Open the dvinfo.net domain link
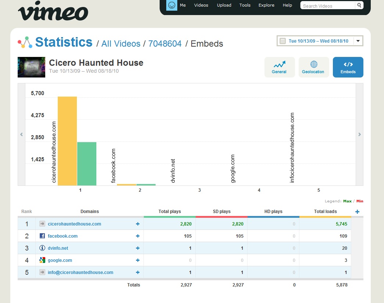The height and width of the screenshot is (303, 384). [58, 248]
